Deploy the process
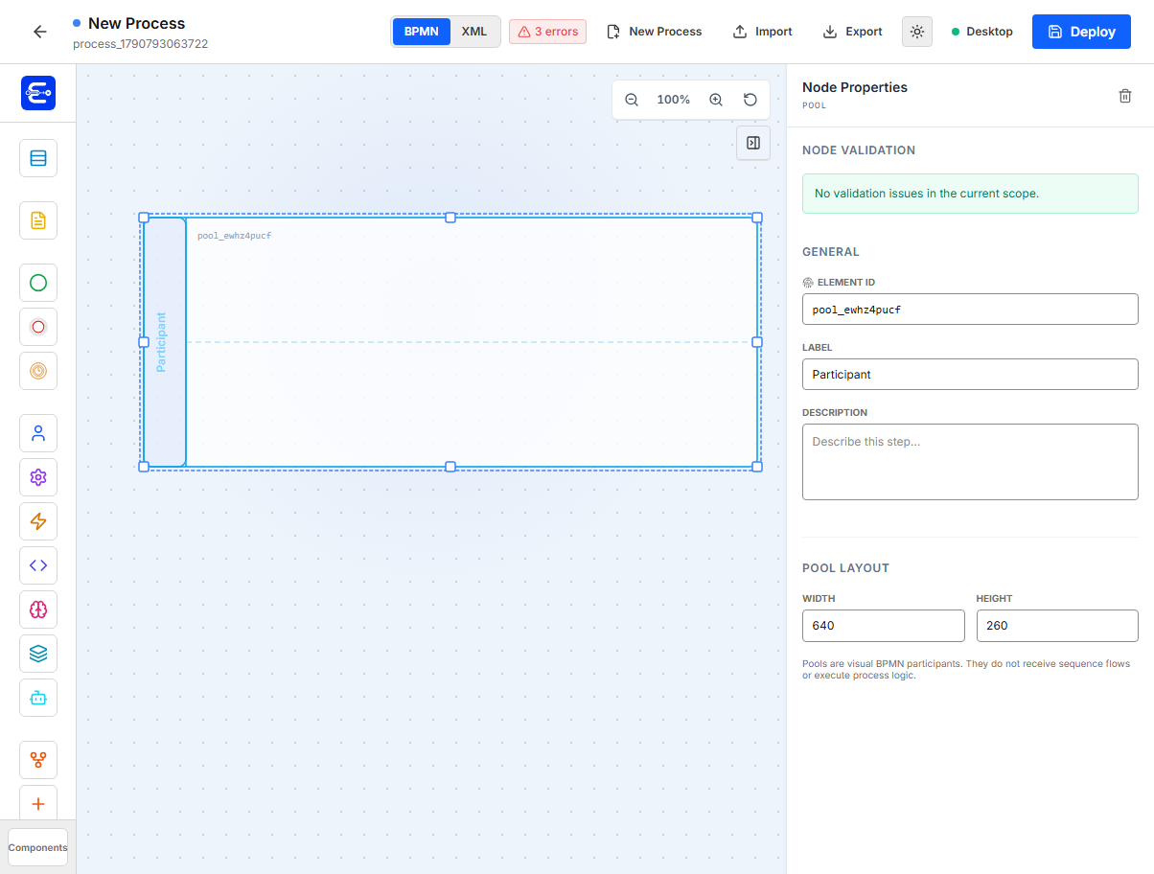This screenshot has height=874, width=1154. click(x=1081, y=32)
